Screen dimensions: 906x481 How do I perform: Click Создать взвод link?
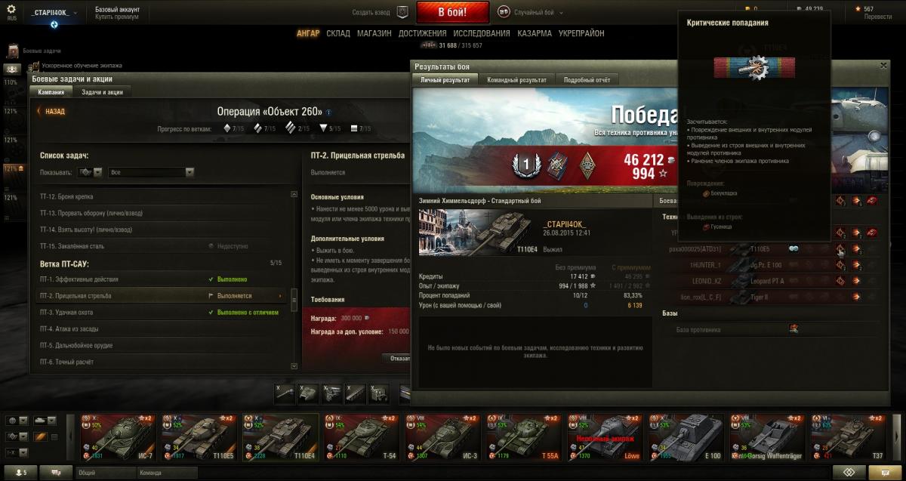point(372,12)
